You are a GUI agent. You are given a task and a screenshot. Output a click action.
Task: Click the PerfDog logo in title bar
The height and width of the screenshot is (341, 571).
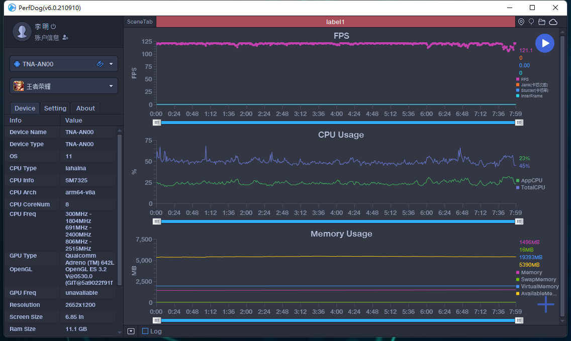tap(12, 8)
